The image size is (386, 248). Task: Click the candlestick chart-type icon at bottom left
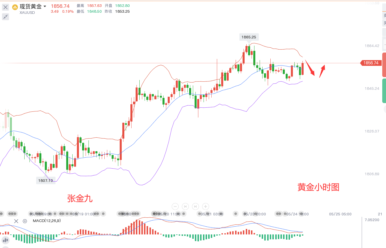coord(5,240)
